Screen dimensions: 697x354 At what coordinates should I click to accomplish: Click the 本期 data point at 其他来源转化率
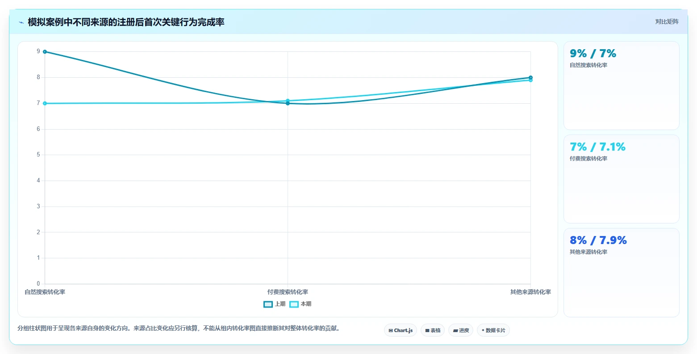point(530,80)
